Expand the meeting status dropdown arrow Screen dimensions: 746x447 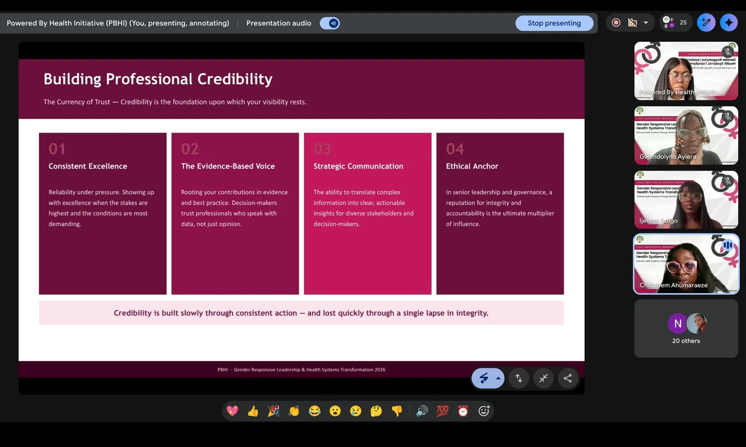tap(646, 22)
